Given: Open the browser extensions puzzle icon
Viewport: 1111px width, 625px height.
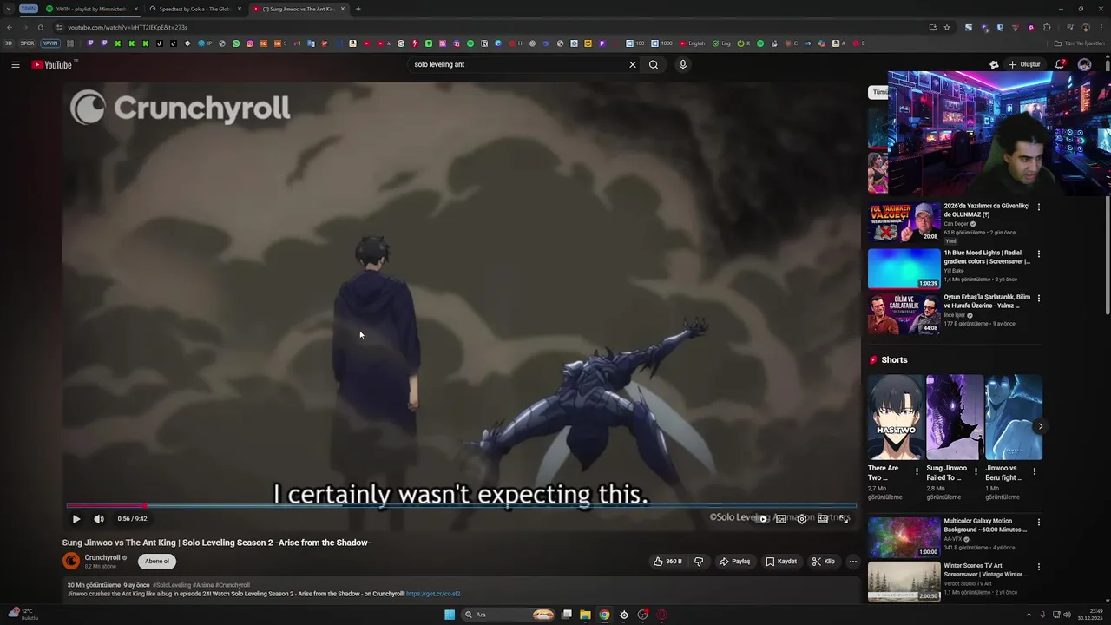Looking at the screenshot, I should 1047,27.
